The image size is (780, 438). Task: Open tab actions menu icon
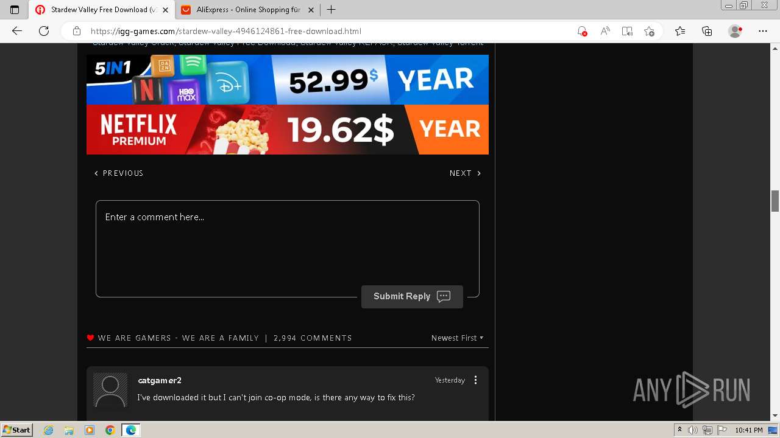pos(15,10)
